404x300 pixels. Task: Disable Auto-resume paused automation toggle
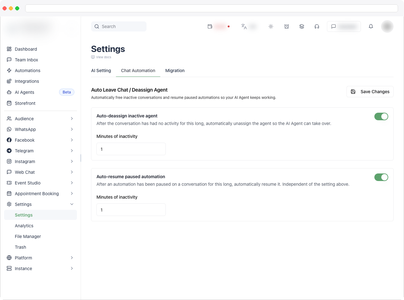[381, 177]
